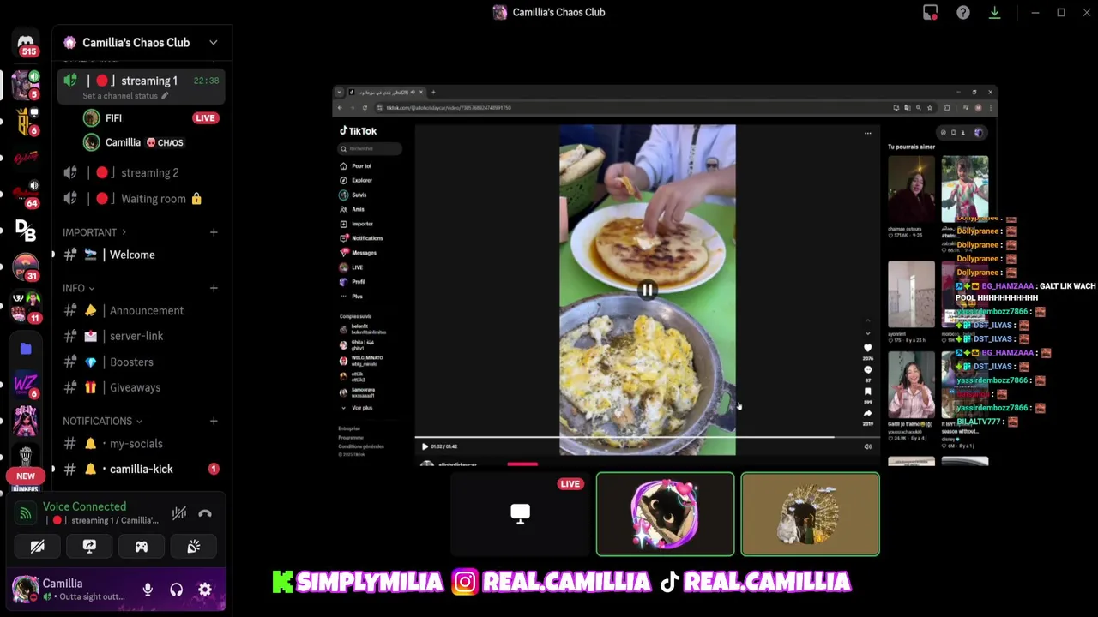Screen dimensions: 1098x617
Task: Reload the streamed TikTok browser page
Action: point(365,108)
